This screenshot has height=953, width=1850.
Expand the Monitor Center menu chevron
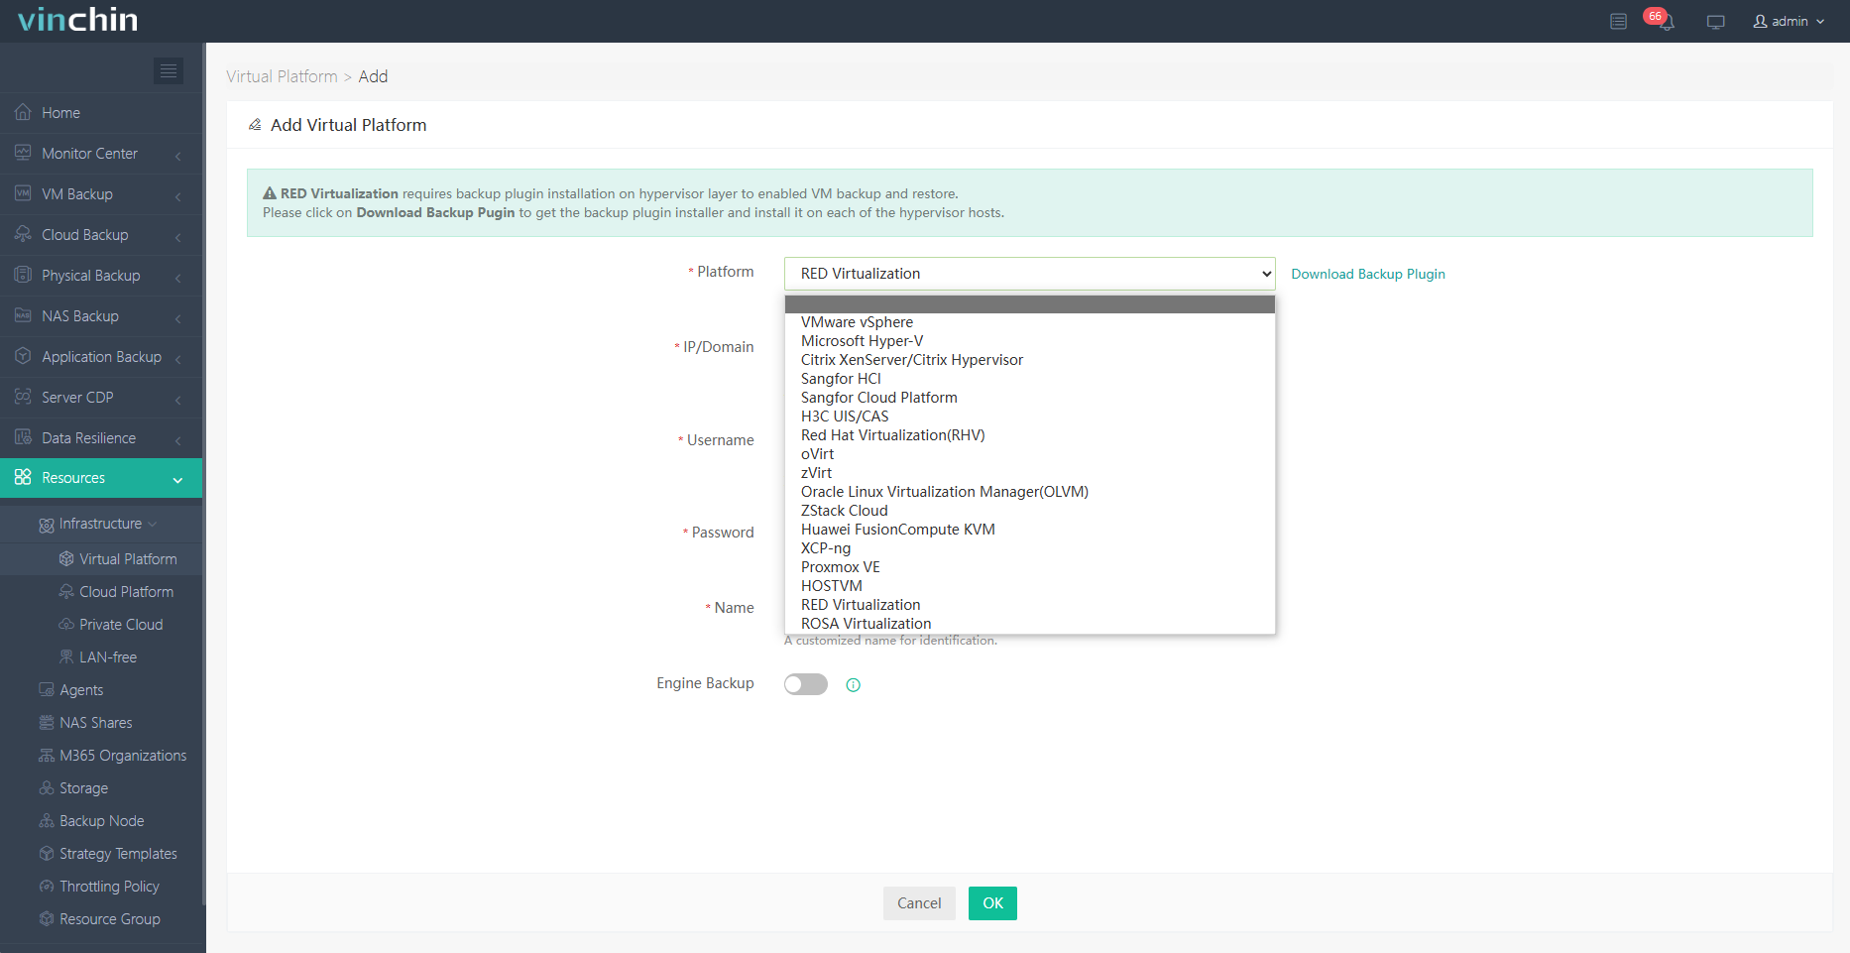pyautogui.click(x=177, y=155)
